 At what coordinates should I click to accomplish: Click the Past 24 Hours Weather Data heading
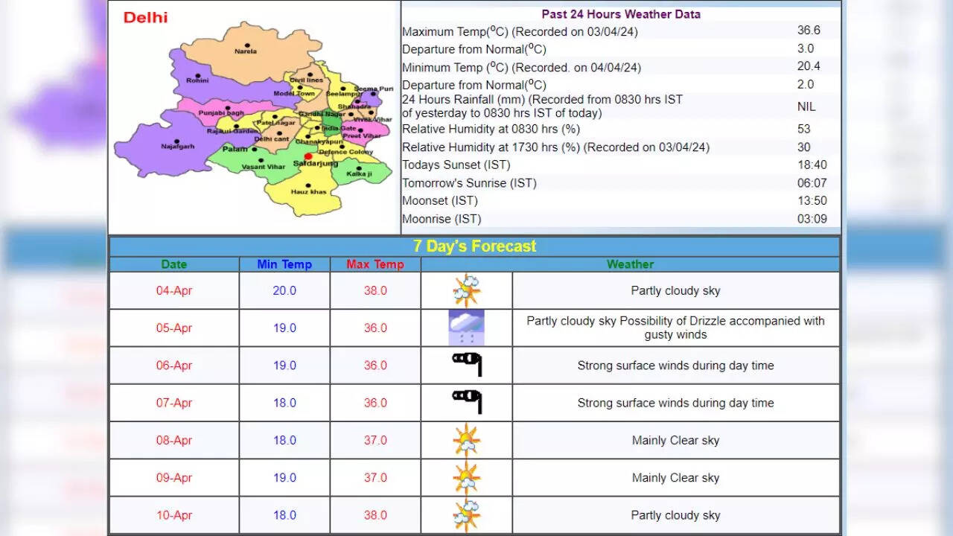620,14
